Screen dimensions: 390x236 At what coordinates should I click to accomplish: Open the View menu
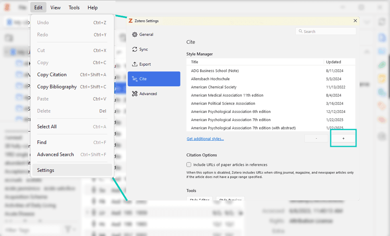pos(55,8)
